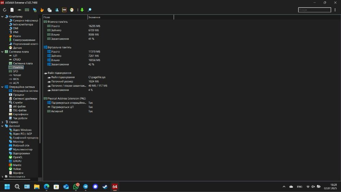The height and width of the screenshot is (192, 341).
Task: Open the OSD panel toolbar icon
Action: (x=64, y=10)
